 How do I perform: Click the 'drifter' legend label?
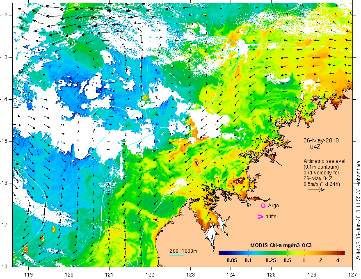pyautogui.click(x=272, y=217)
